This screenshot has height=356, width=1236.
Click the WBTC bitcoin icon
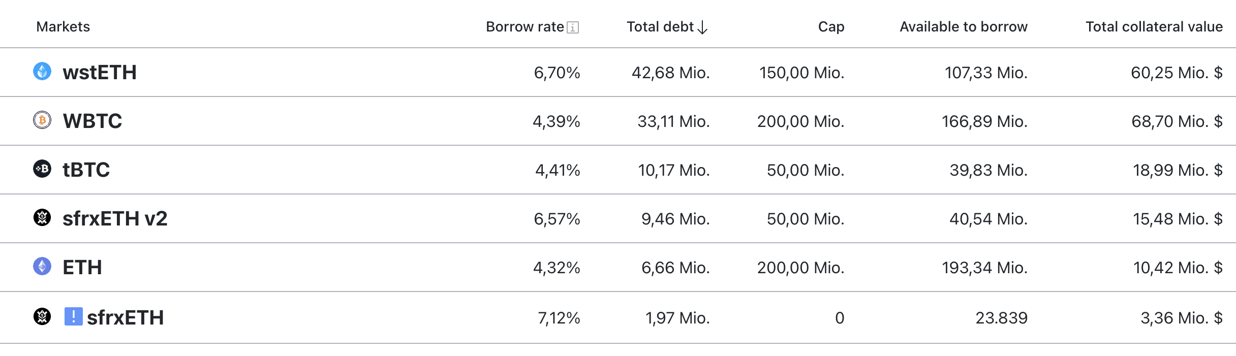coord(42,120)
